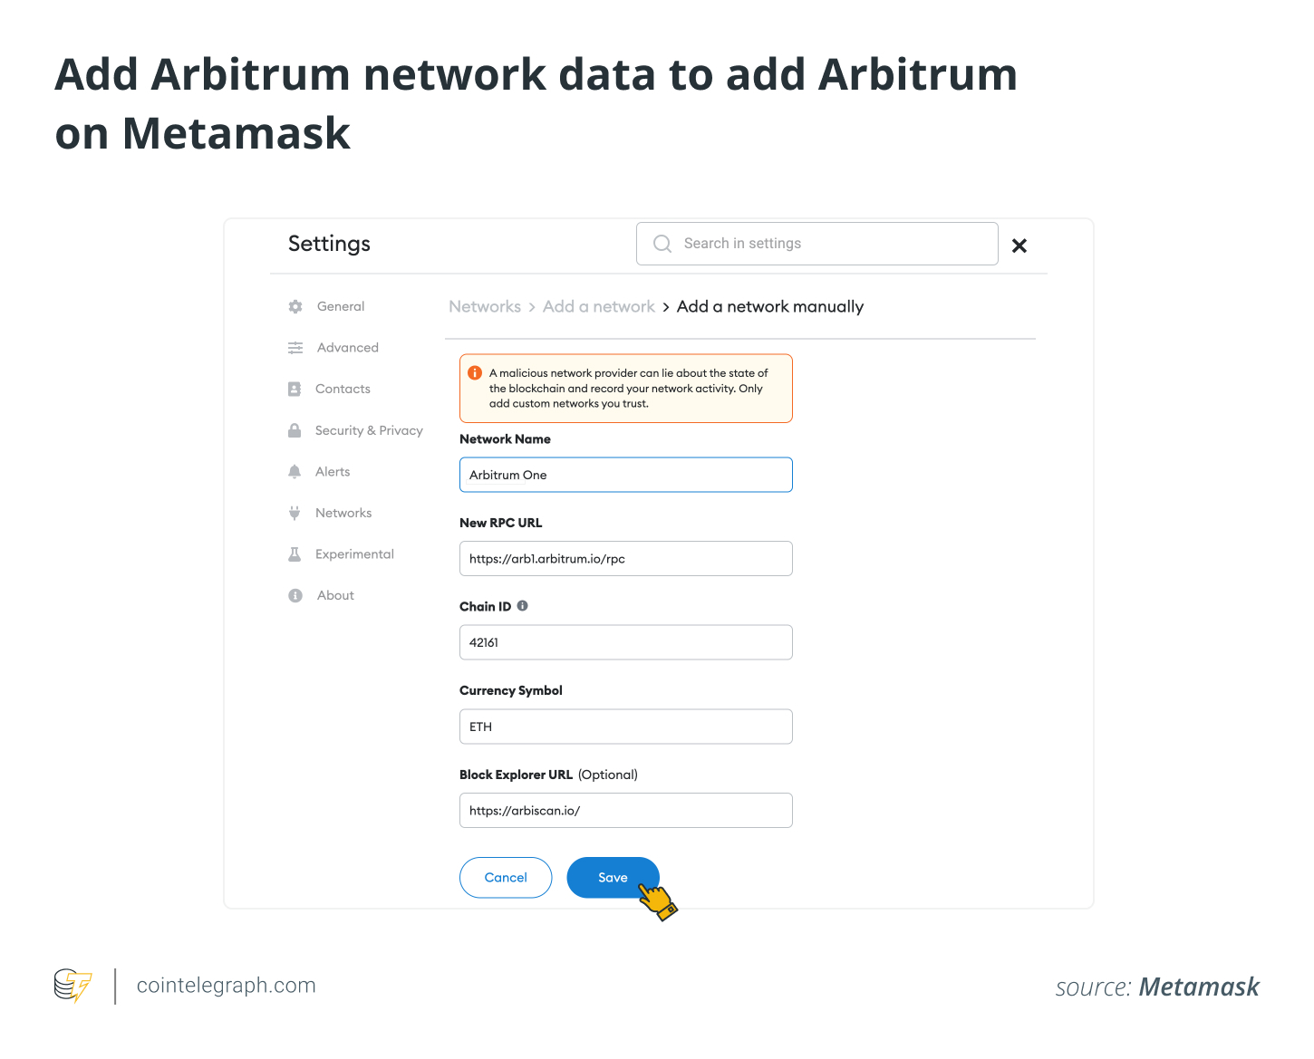Click the search magnifier in settings
Screen dimensions: 1314x1059
(x=662, y=243)
